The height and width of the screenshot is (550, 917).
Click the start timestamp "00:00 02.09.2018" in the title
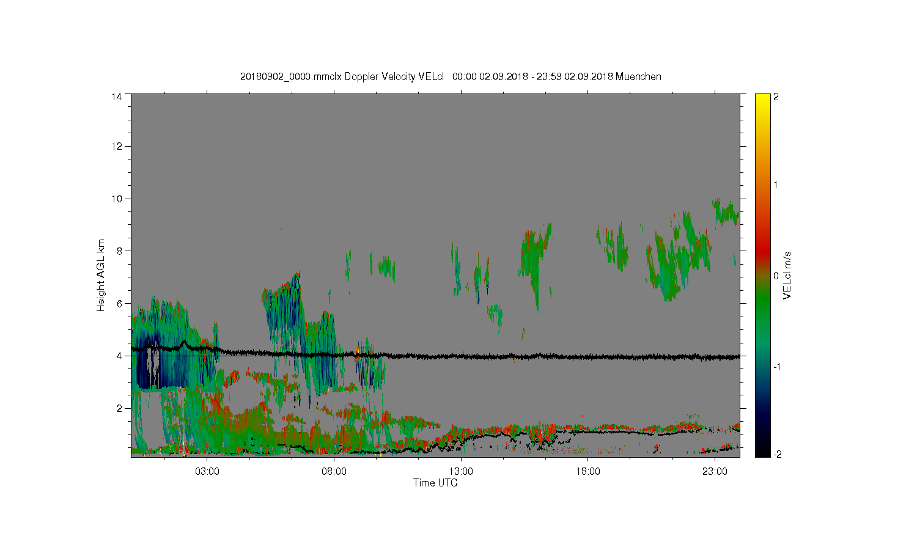point(490,77)
